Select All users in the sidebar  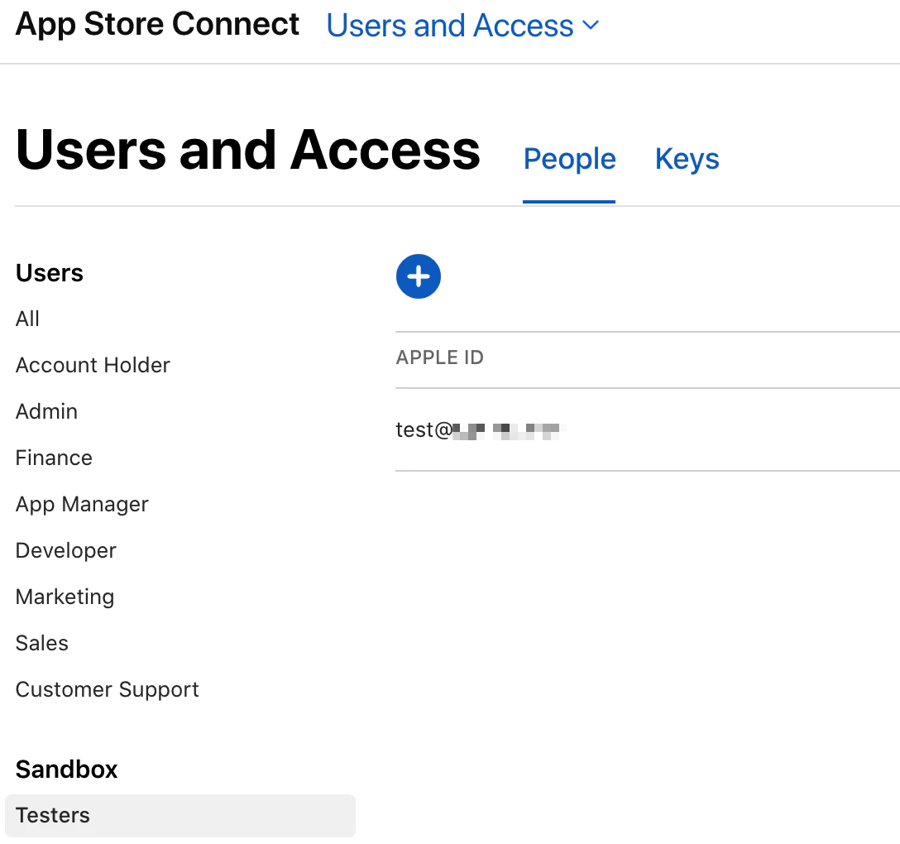pyautogui.click(x=28, y=319)
